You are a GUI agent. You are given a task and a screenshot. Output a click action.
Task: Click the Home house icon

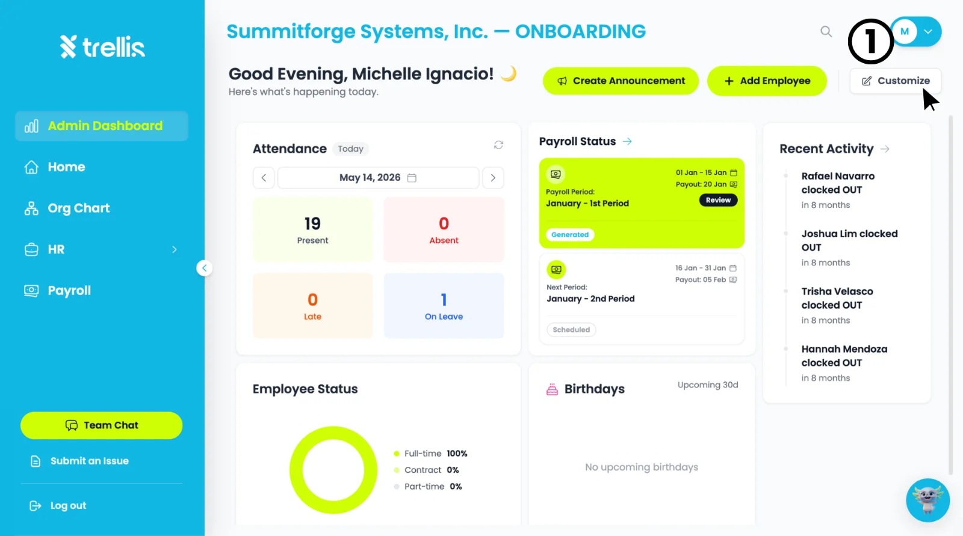pos(31,167)
